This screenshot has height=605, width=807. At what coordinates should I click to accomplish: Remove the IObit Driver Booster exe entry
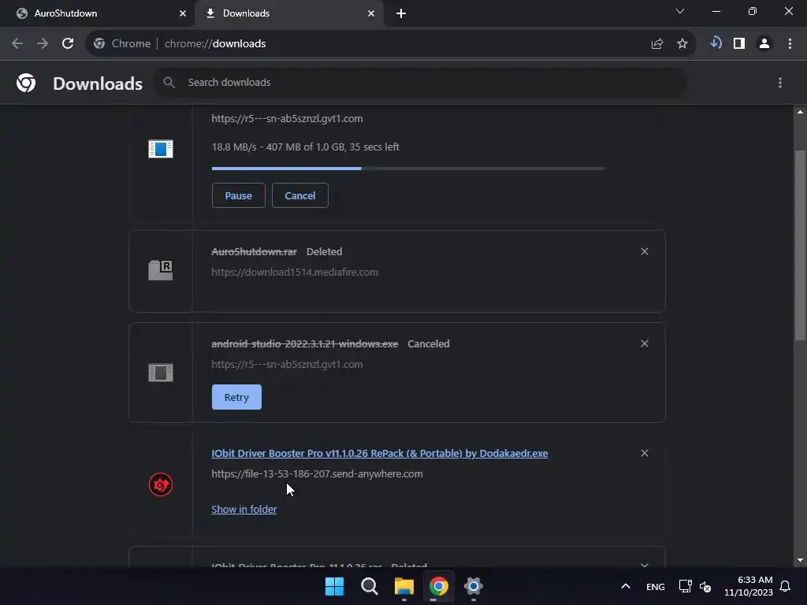(645, 453)
